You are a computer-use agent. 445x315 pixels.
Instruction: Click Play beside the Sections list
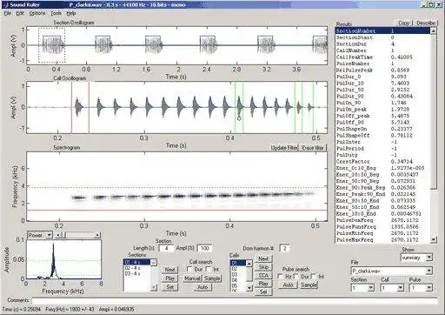coord(169,278)
